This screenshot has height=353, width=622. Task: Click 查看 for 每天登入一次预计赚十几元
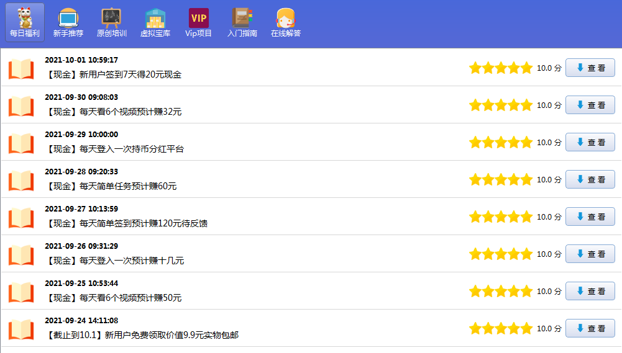pos(590,254)
